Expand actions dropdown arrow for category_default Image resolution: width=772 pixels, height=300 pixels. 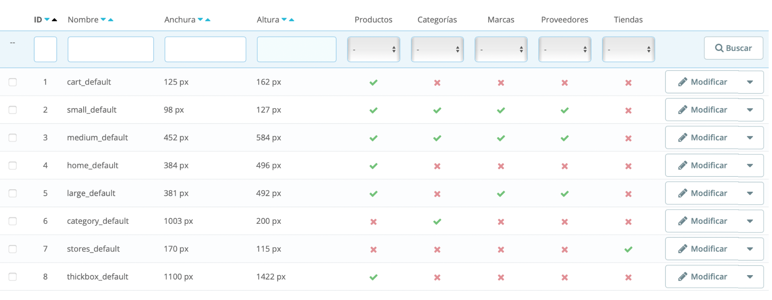(x=750, y=221)
